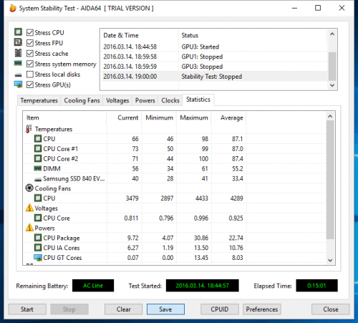Click the statistics list scrollbar thumb
358x323 pixels.
tap(330, 180)
